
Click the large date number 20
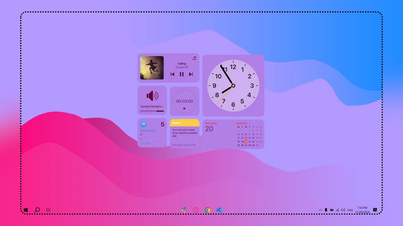coord(209,129)
